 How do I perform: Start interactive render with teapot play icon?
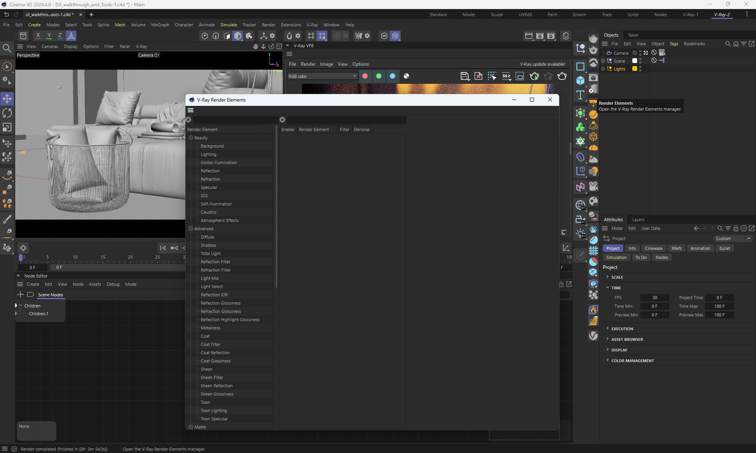(534, 76)
